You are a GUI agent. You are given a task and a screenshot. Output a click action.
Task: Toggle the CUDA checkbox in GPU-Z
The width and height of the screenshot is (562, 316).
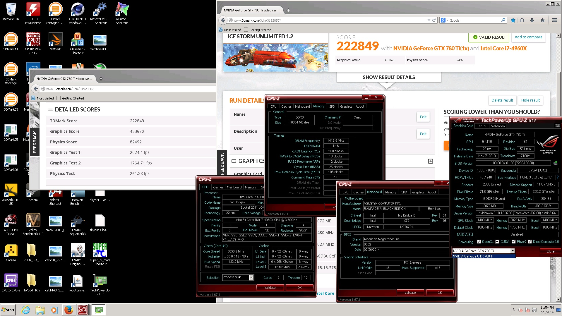(497, 242)
